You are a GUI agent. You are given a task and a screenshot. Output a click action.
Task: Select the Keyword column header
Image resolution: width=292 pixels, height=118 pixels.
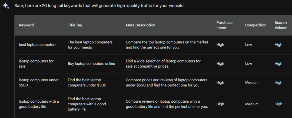(x=26, y=25)
